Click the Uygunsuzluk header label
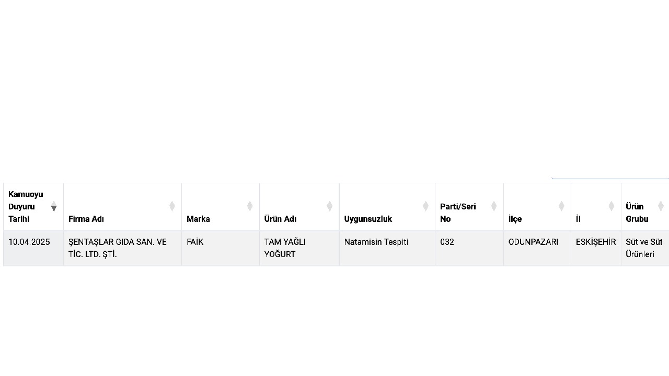This screenshot has height=376, width=669. click(368, 219)
